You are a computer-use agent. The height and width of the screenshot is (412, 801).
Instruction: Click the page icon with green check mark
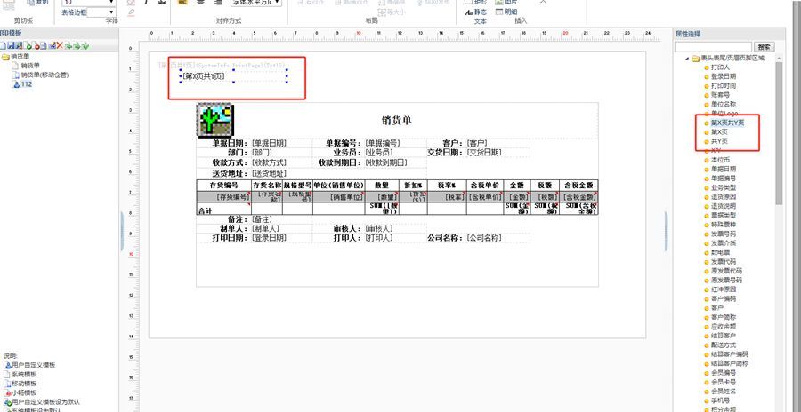coord(28,46)
